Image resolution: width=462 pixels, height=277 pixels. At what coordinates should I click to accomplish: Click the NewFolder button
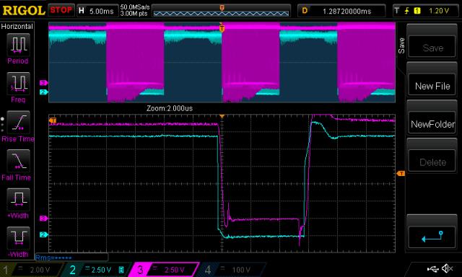coord(432,124)
